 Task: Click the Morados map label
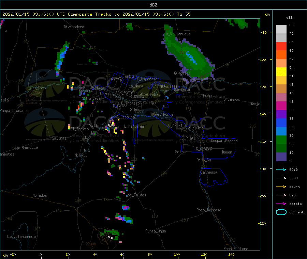click(40, 195)
